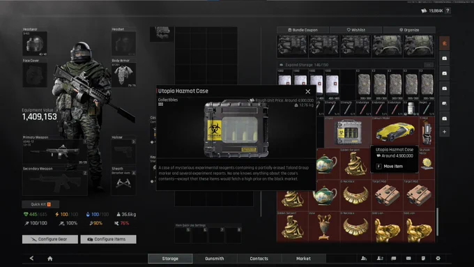Click the energy 100/100 lightning stat
The width and height of the screenshot is (474, 267).
66,215
